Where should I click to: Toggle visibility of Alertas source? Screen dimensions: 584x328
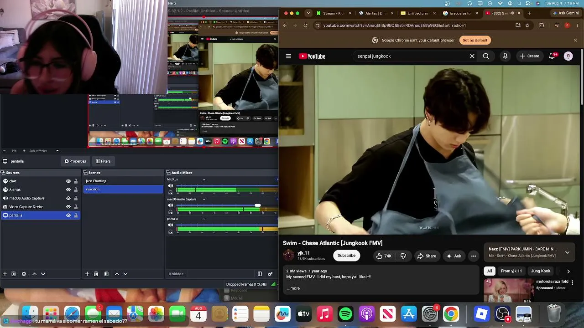point(68,190)
